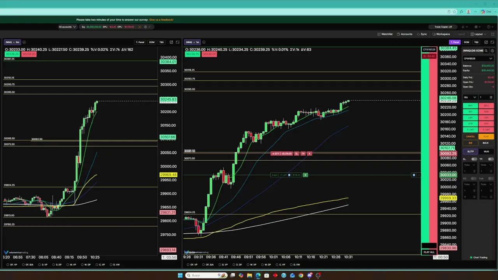Expand the chevron in account summary bar
Image resolution: width=498 pixels, height=280 pixels.
point(149,27)
